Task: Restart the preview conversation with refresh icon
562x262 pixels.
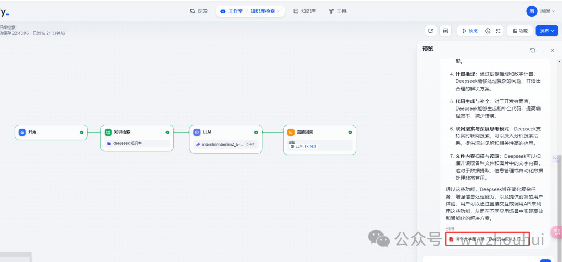Action: [532, 50]
